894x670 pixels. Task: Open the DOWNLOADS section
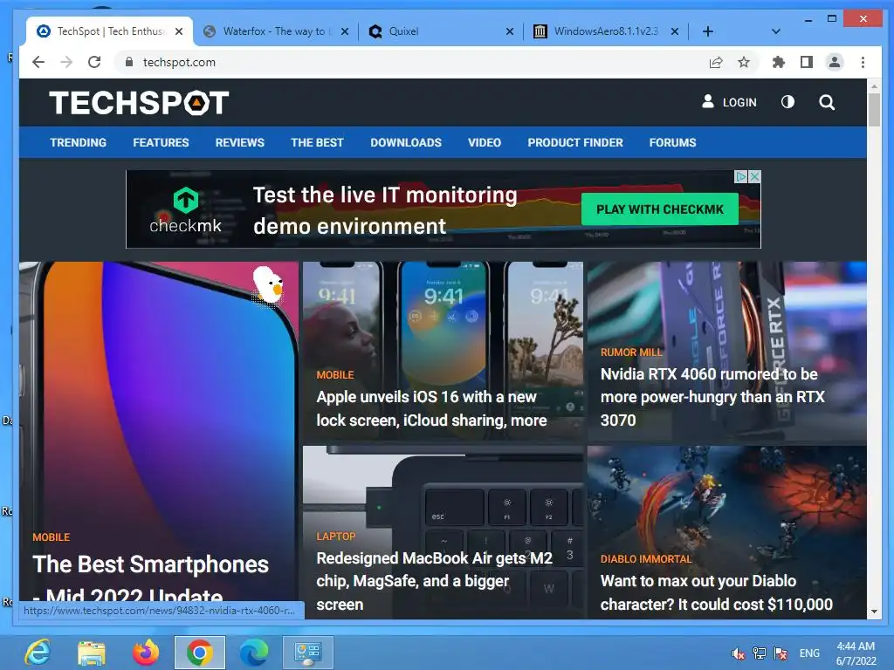click(x=406, y=142)
